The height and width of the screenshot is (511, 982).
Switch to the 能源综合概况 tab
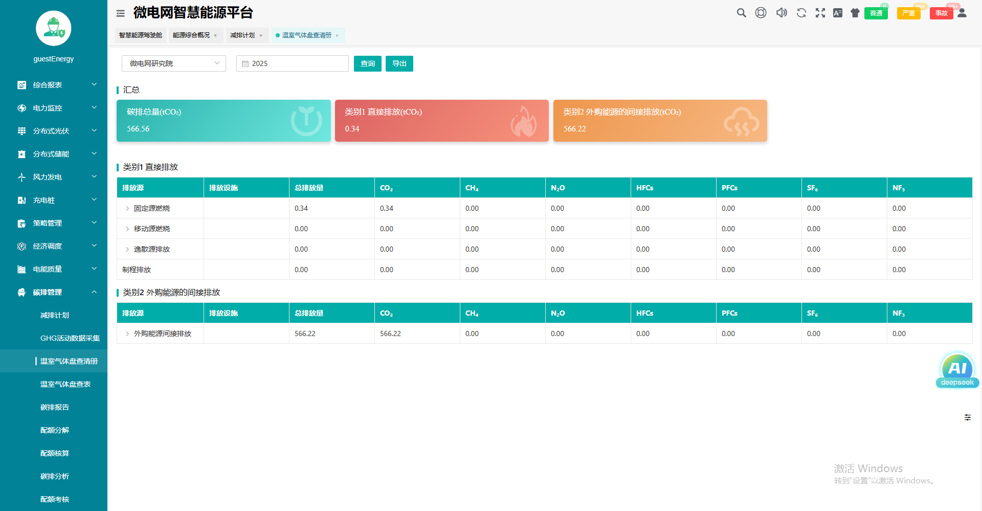[x=191, y=35]
